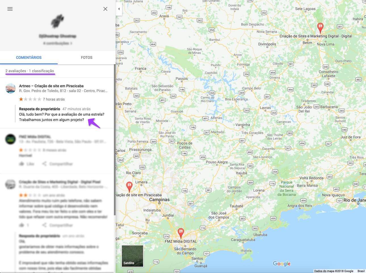Click Campinas on the map
Screen dimensions: 366x273
tap(159, 200)
